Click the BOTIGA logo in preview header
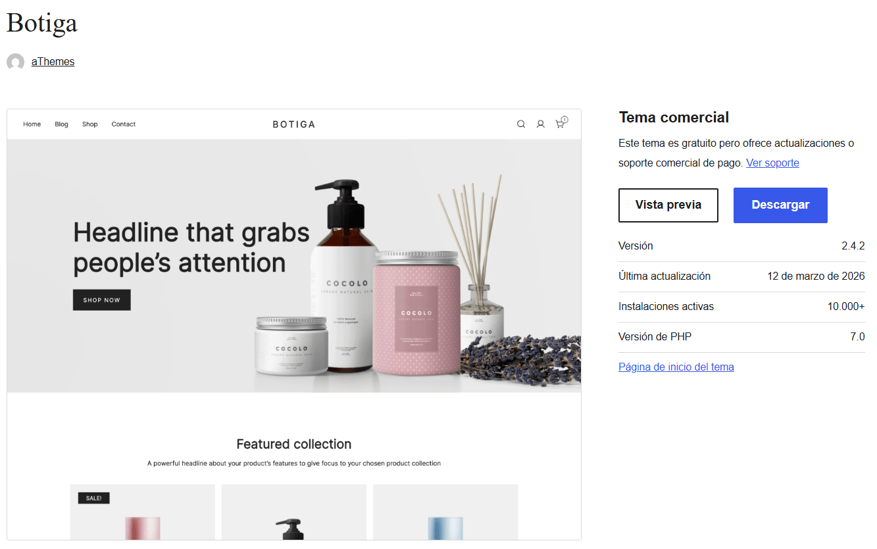The image size is (877, 549). tap(294, 124)
